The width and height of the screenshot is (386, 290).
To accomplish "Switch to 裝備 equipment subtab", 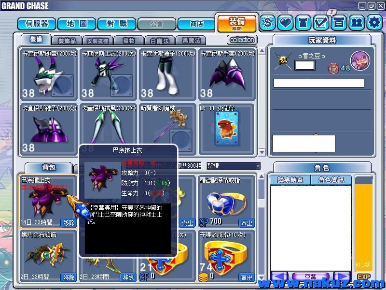I will pos(36,40).
